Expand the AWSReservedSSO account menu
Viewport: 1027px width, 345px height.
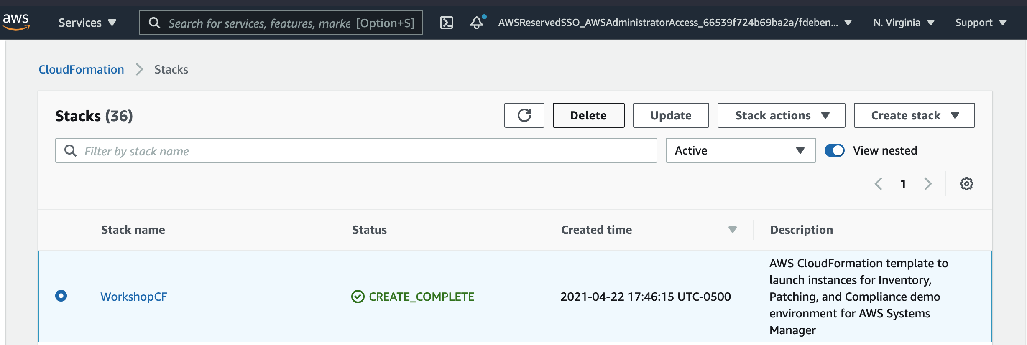[x=675, y=23]
